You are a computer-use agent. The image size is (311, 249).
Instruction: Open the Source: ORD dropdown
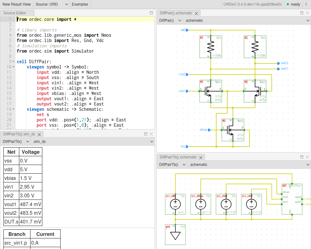point(51,4)
